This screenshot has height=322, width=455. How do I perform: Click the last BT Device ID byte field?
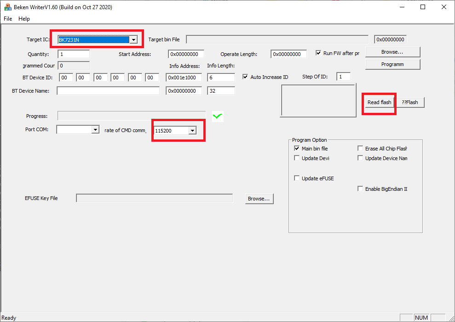point(152,78)
